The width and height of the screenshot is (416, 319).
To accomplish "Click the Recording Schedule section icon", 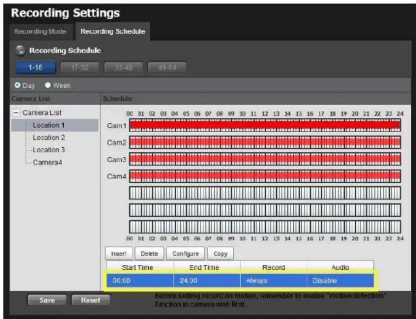I will 20,50.
